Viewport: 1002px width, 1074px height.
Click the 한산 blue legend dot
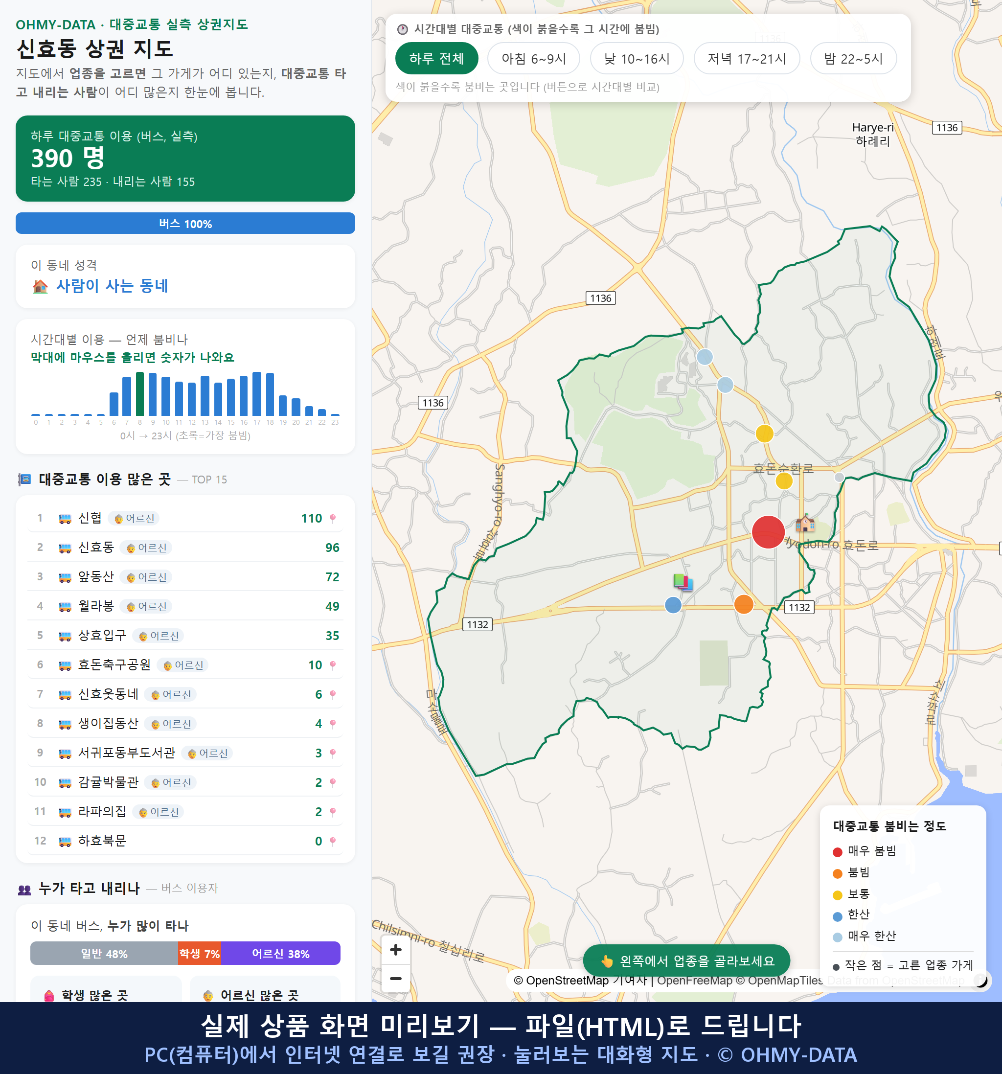coord(837,916)
